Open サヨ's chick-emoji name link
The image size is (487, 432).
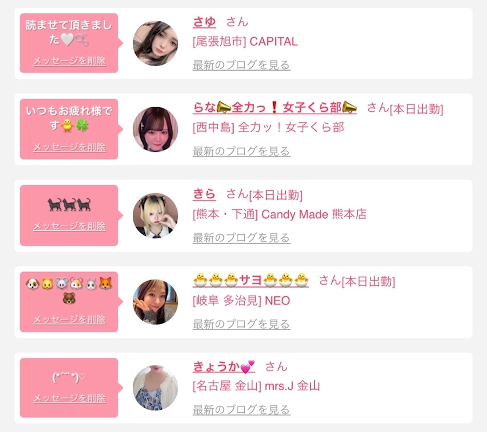[250, 280]
